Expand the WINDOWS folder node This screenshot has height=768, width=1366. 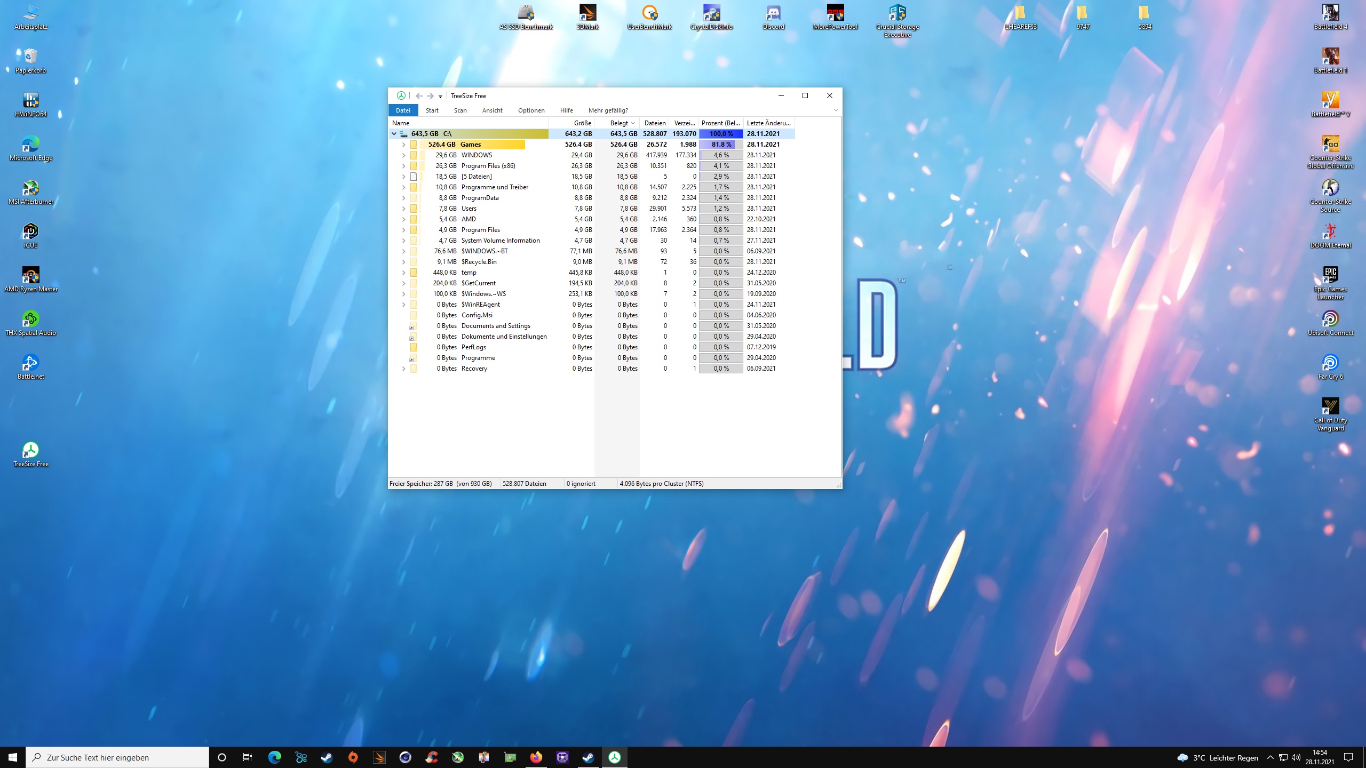click(x=403, y=155)
